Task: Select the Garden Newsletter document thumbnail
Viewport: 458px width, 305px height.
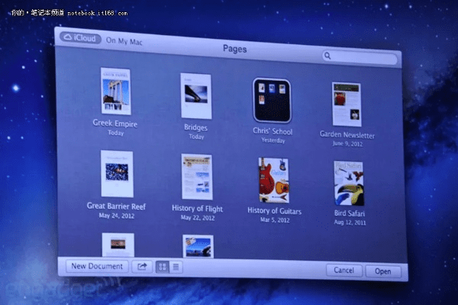Action: (347, 104)
